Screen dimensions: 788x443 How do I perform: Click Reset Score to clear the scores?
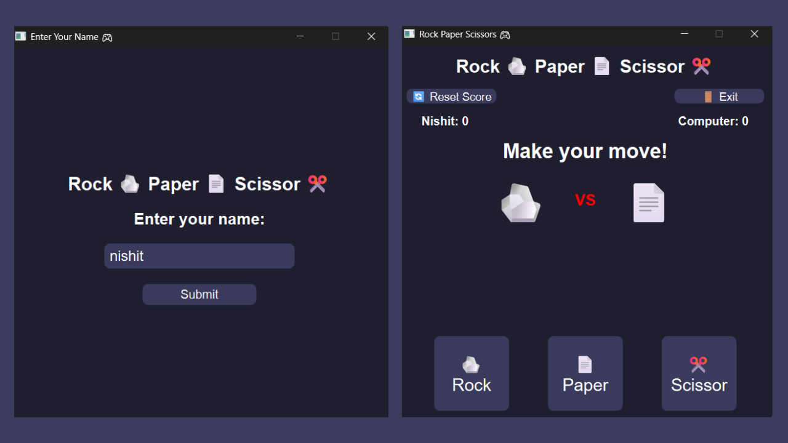click(451, 96)
